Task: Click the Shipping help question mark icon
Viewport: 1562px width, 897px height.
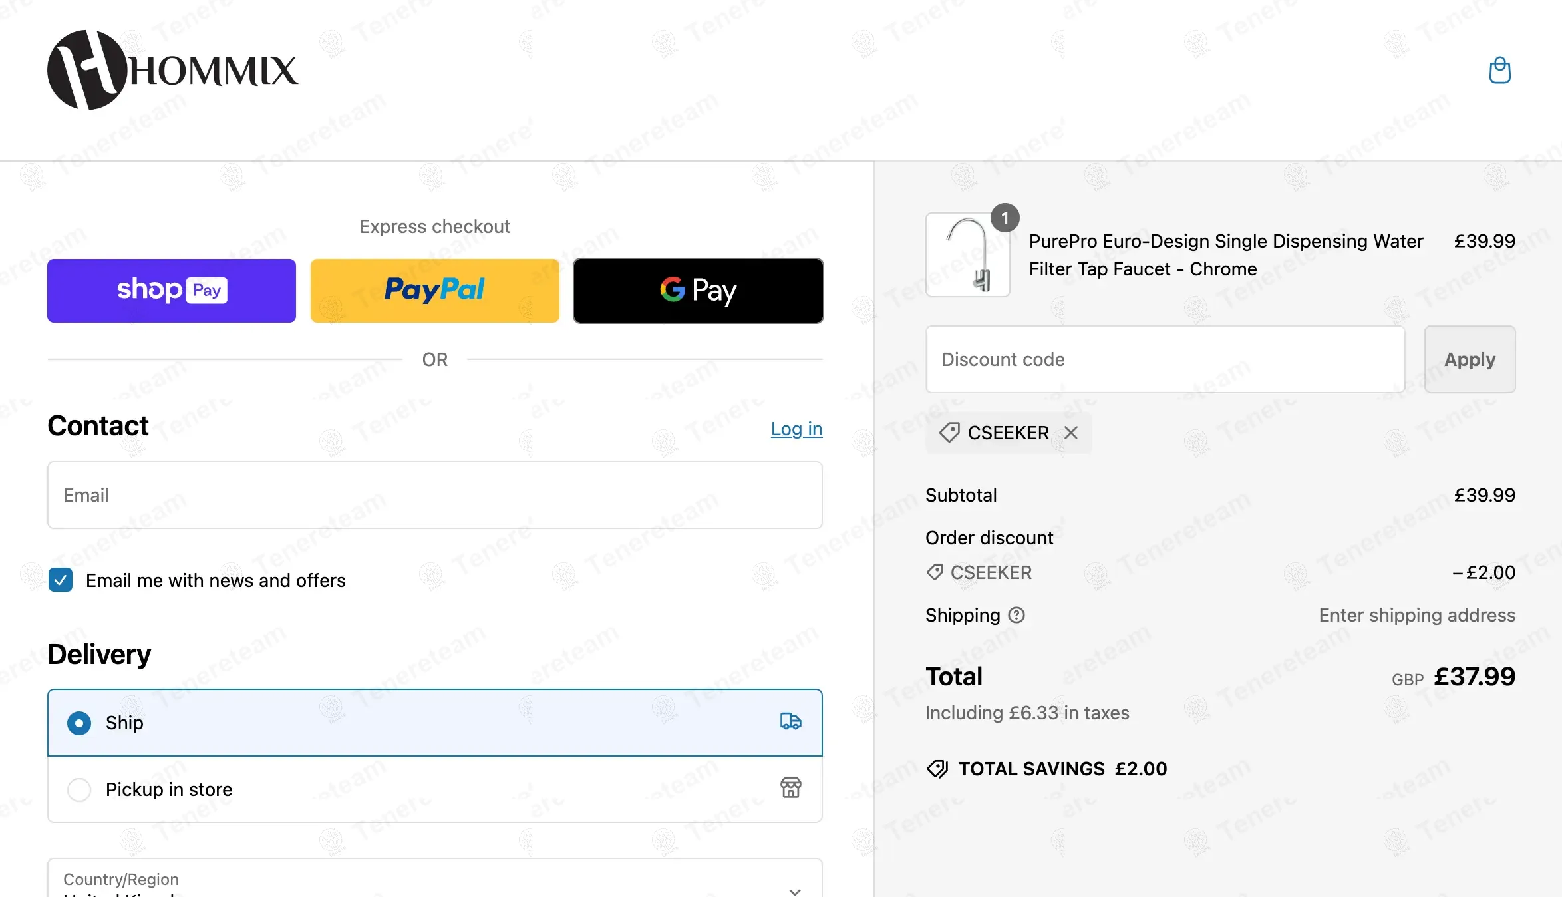Action: pyautogui.click(x=1016, y=615)
